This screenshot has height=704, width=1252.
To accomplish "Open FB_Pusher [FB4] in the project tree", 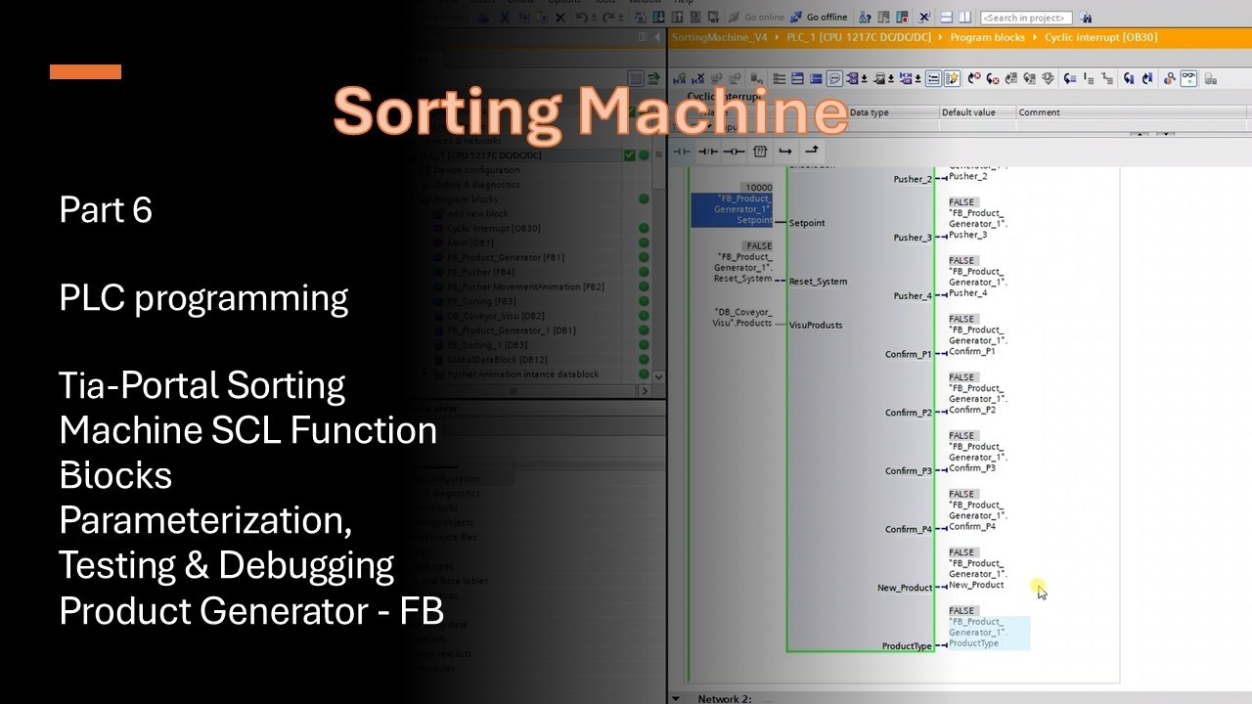I will click(x=480, y=273).
